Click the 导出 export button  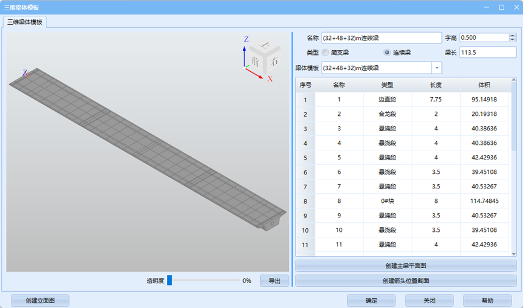click(274, 281)
